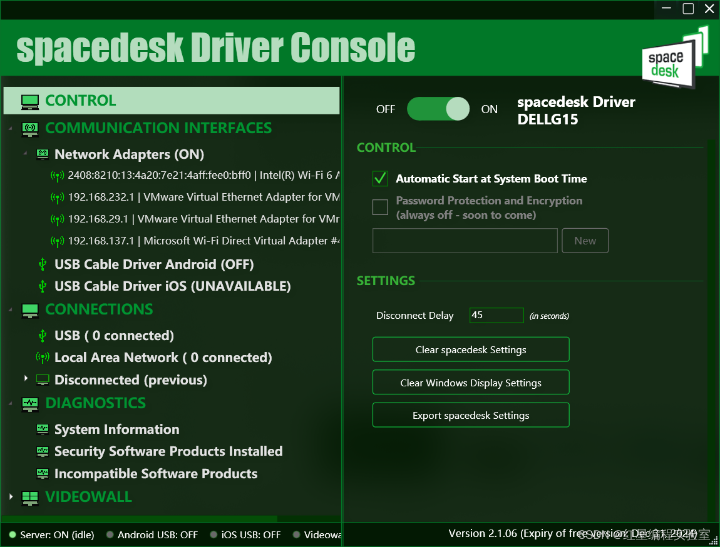The width and height of the screenshot is (720, 547).
Task: Select USB Cable Driver iOS (UNAVAILABLE)
Action: 173,286
